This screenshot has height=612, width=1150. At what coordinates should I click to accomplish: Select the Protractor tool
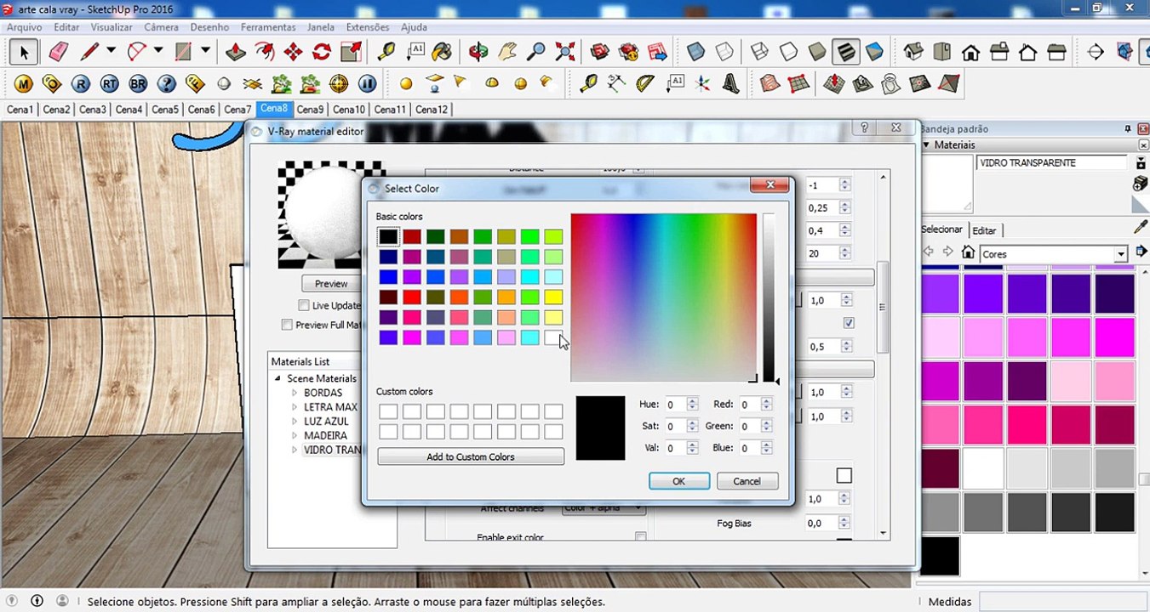click(x=645, y=84)
